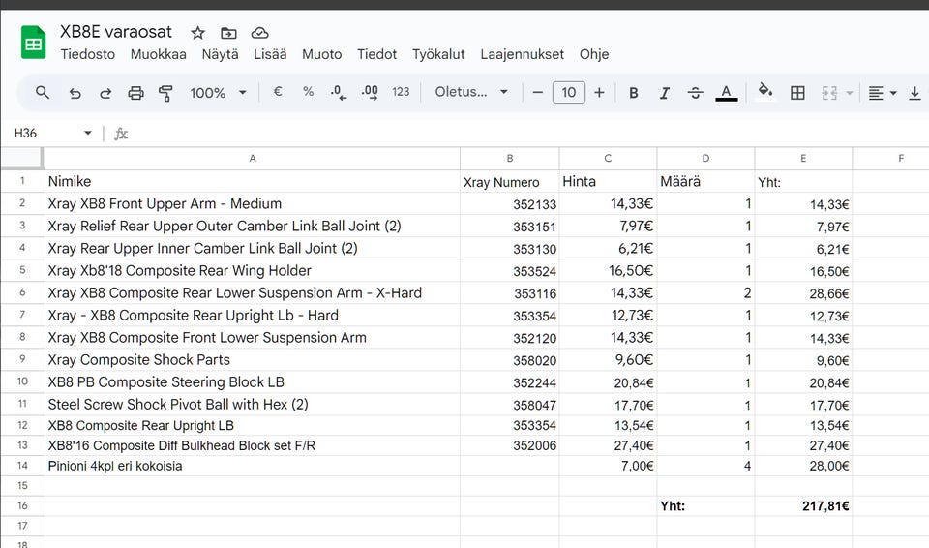Open the move to folder icon
This screenshot has width=929, height=548.
228,33
